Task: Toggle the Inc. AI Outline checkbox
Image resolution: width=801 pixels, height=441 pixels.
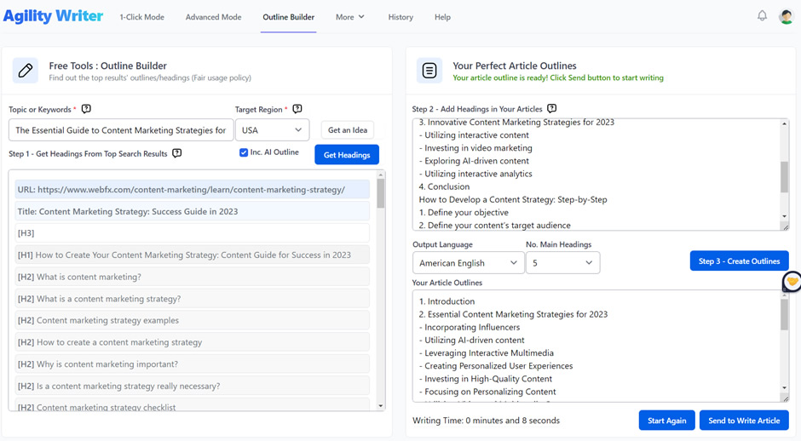Action: pyautogui.click(x=244, y=152)
